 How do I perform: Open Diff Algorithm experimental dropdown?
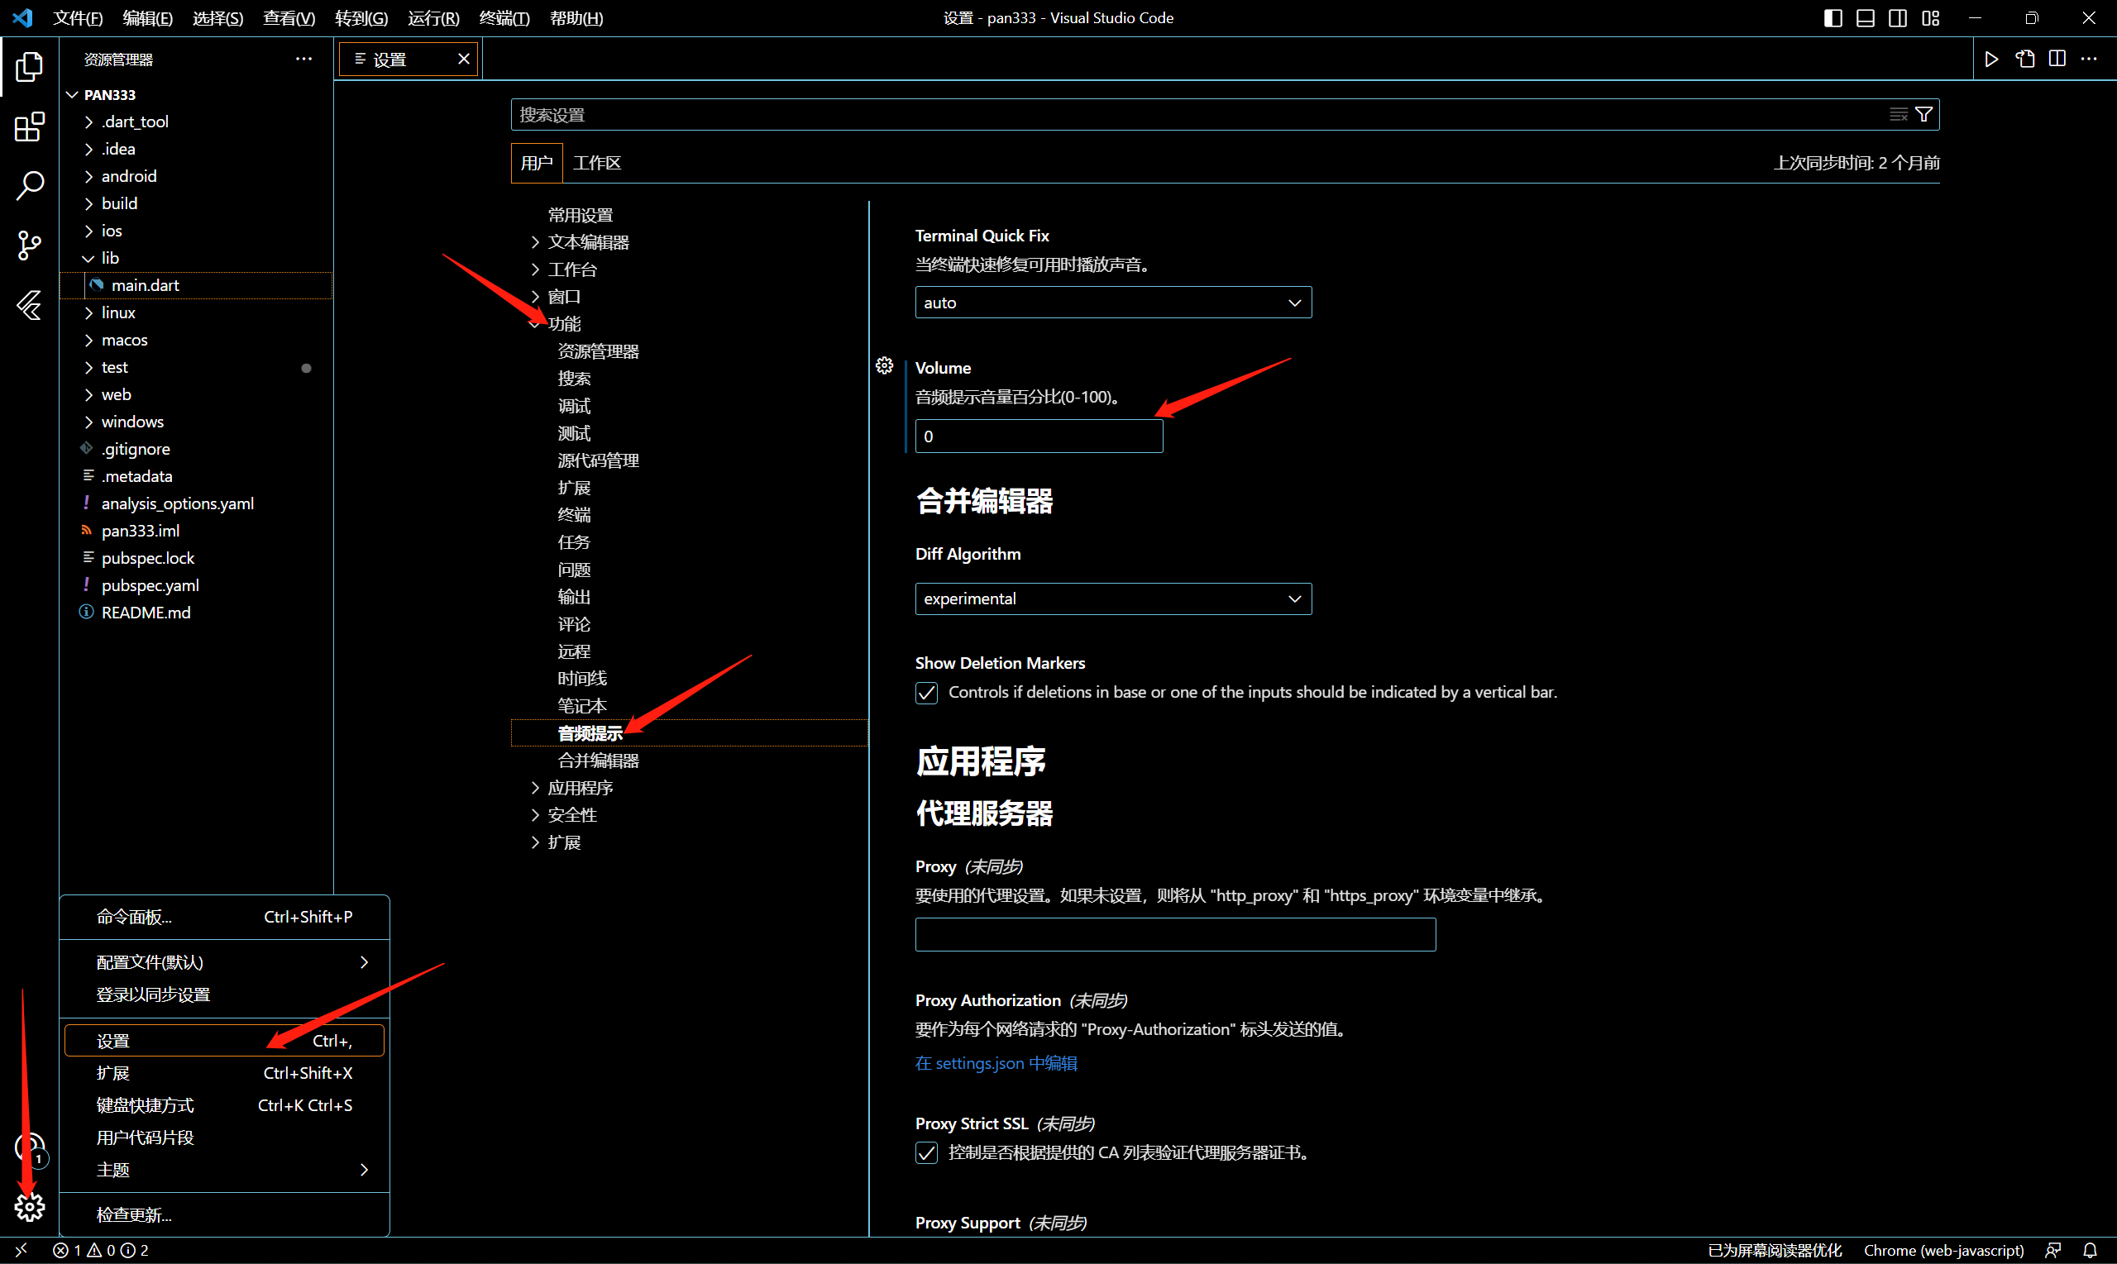click(1112, 599)
